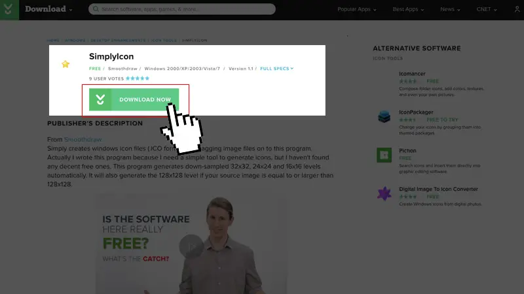This screenshot has width=524, height=294.
Task: Click the user profile icon
Action: click(x=517, y=9)
